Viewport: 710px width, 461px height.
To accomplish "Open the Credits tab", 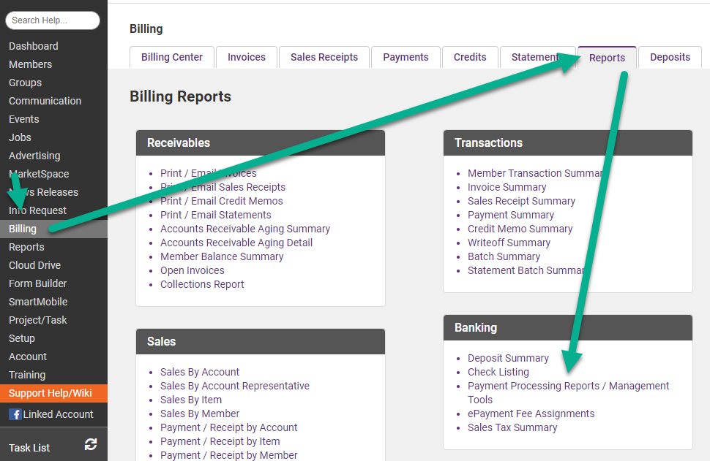I will pyautogui.click(x=469, y=56).
